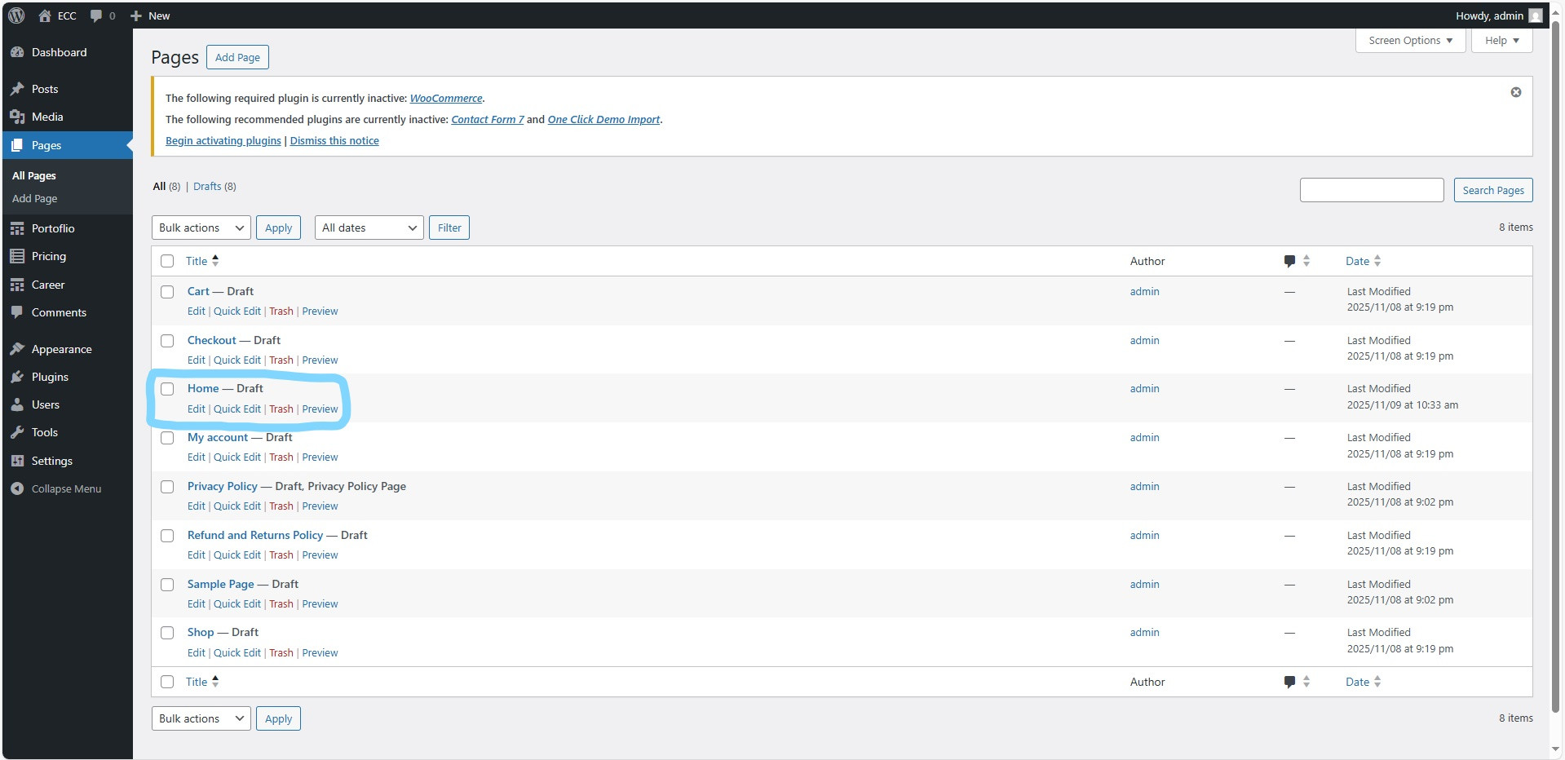
Task: Open the Settings menu in sidebar
Action: (51, 461)
